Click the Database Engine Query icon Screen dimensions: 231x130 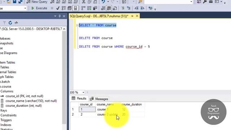[x=52, y=2]
